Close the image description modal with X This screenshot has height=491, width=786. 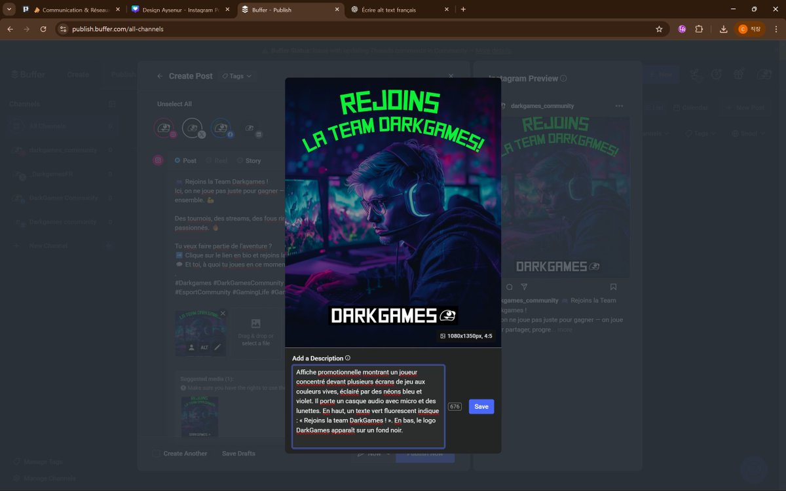click(451, 76)
